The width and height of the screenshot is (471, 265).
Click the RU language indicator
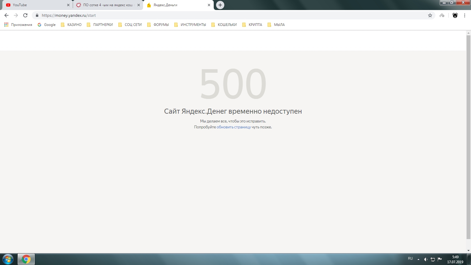pyautogui.click(x=410, y=259)
